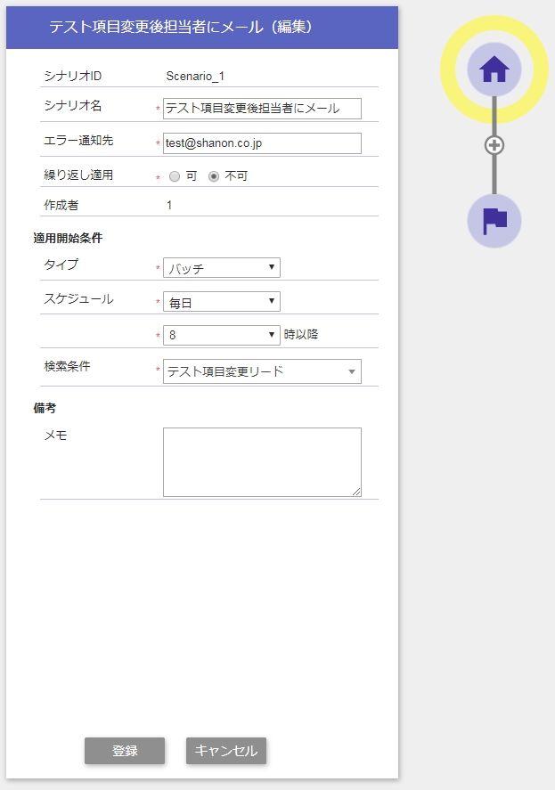Click the タイプ label
The width and height of the screenshot is (555, 790).
(x=61, y=265)
